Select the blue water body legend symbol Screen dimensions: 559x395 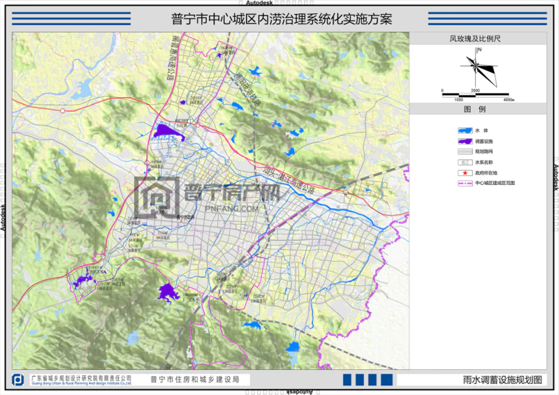464,131
